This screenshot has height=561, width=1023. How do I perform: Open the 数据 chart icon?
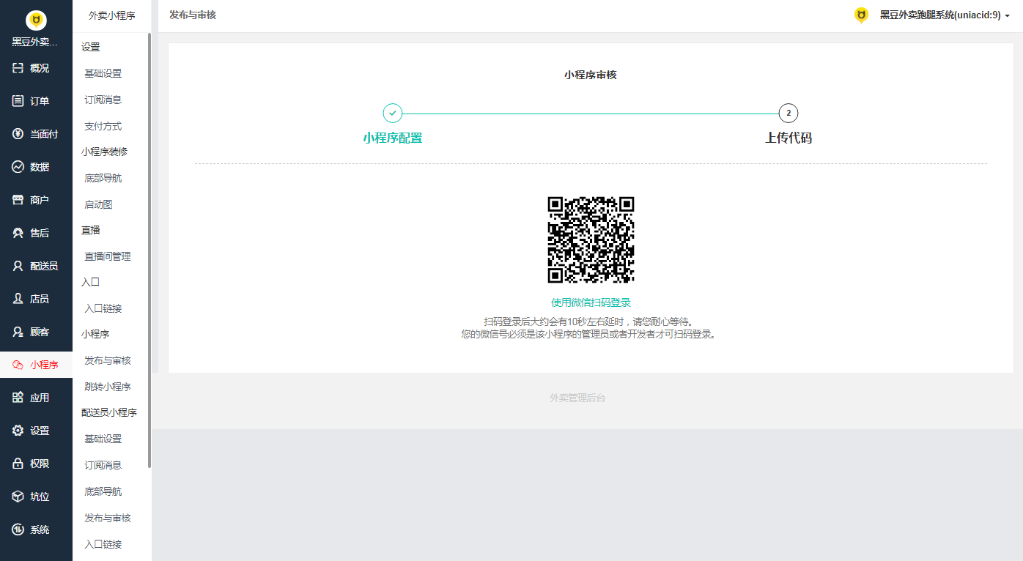[18, 167]
